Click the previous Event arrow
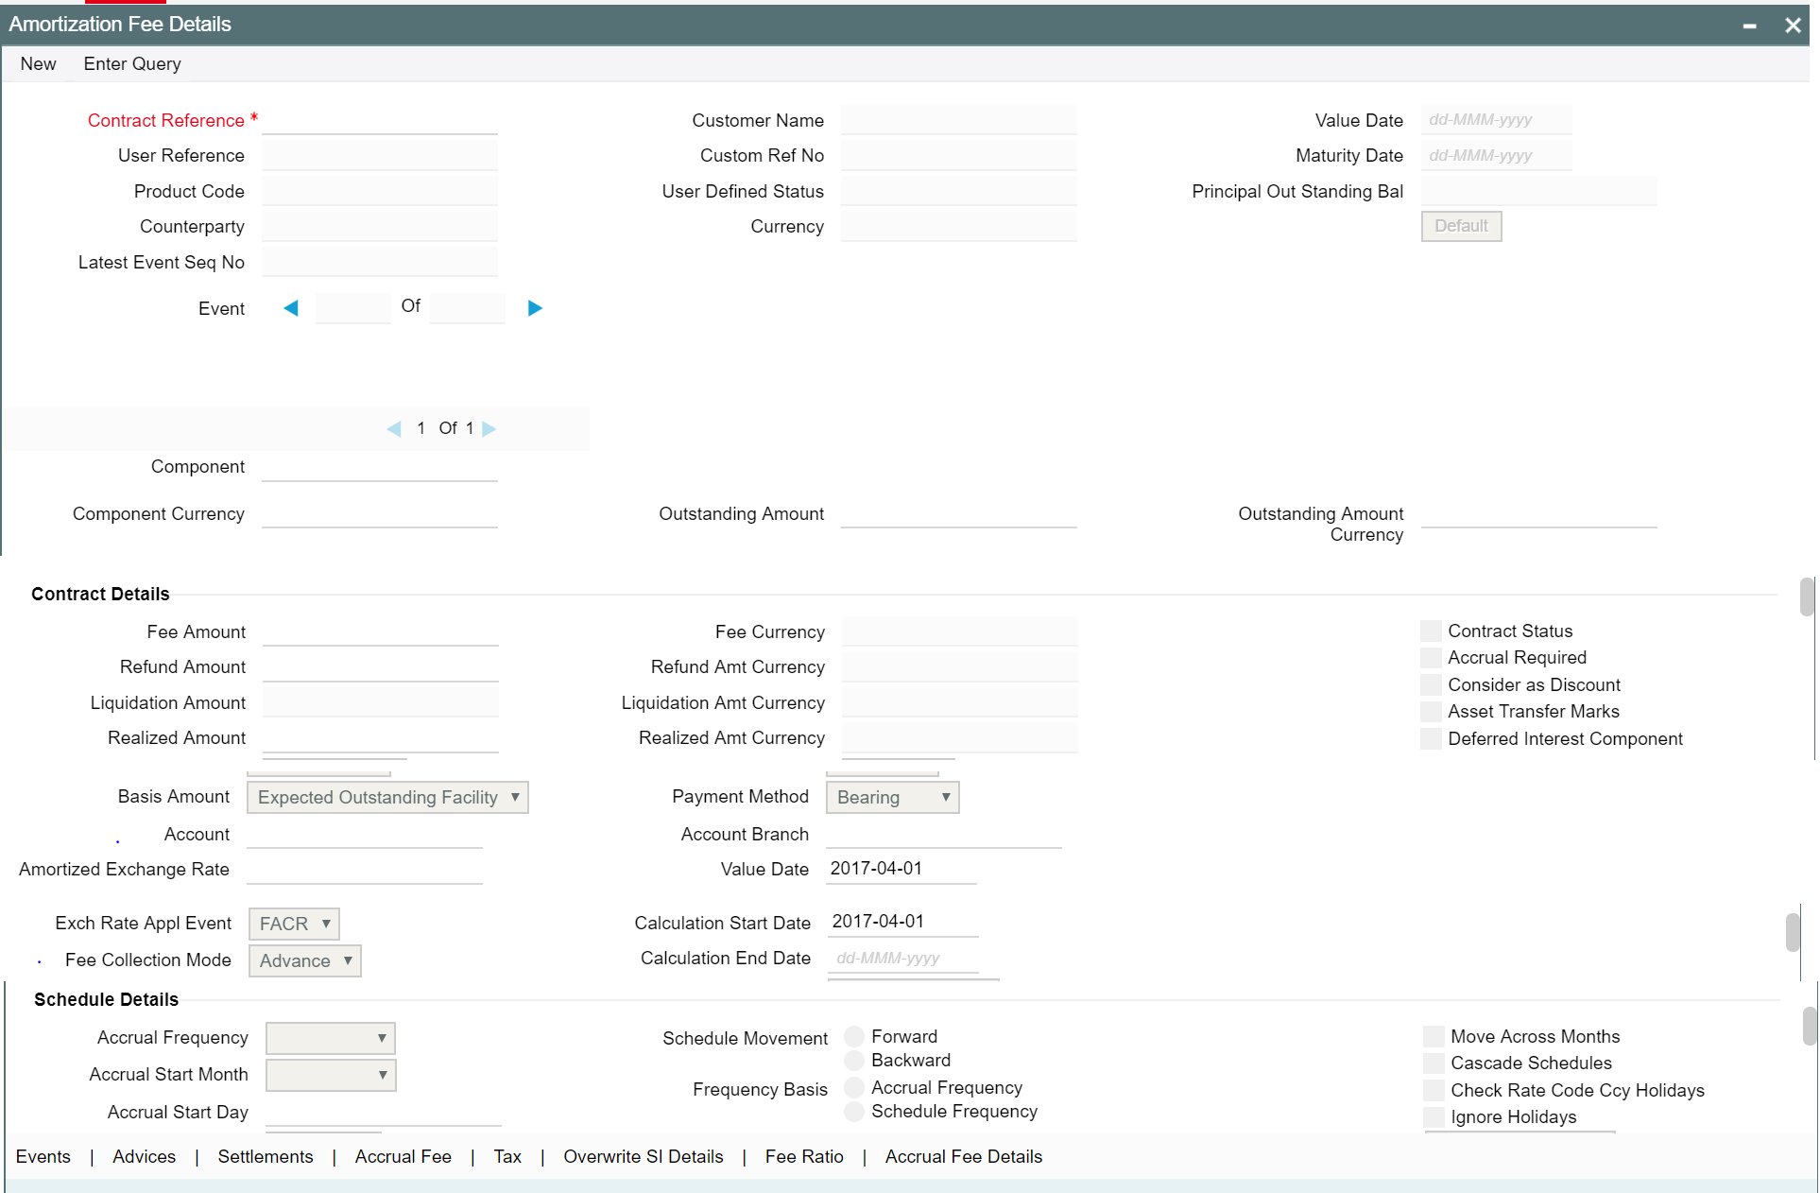 (291, 308)
